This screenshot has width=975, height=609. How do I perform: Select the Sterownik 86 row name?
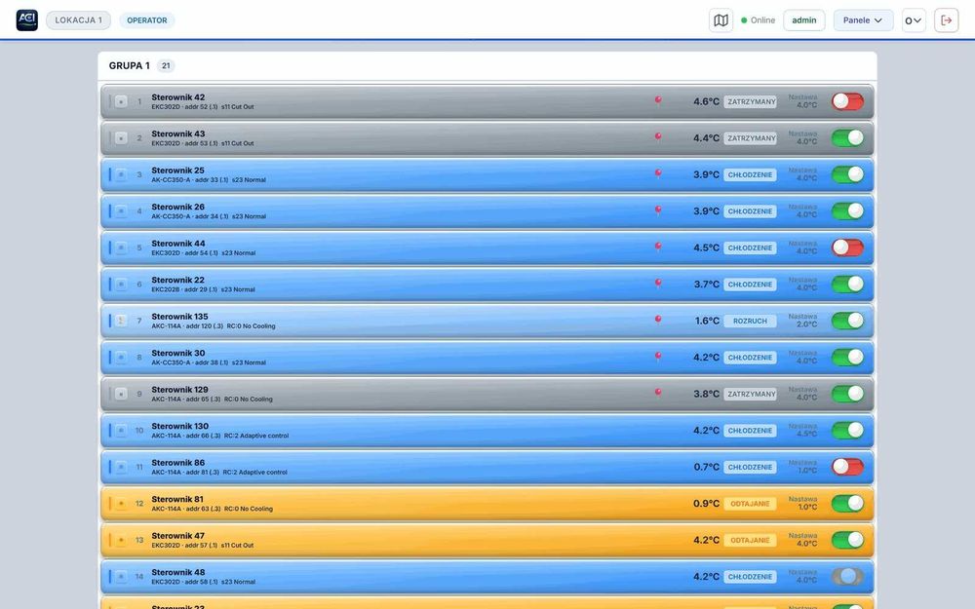tap(177, 463)
